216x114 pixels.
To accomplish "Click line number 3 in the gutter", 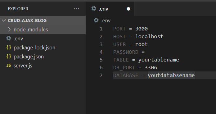I will 101,44.
